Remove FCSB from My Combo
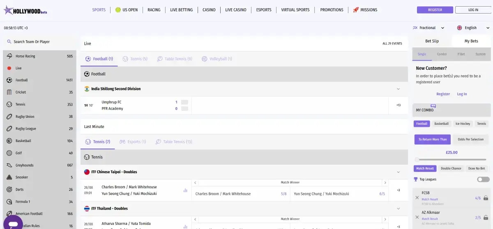This screenshot has height=229, width=493. click(x=417, y=198)
